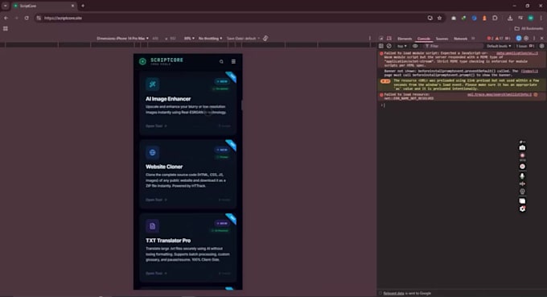The width and height of the screenshot is (547, 297).
Task: Switch to the Console tab
Action: pyautogui.click(x=423, y=39)
